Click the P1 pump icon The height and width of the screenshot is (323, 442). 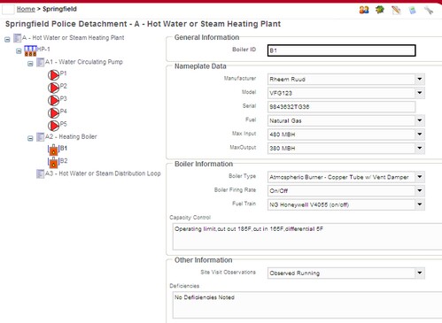[53, 75]
